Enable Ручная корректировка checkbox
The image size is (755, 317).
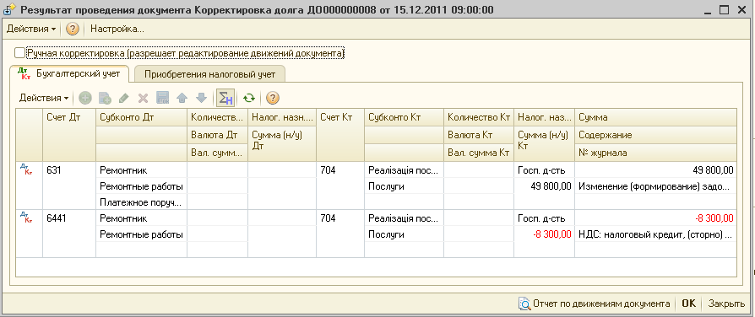(x=19, y=52)
